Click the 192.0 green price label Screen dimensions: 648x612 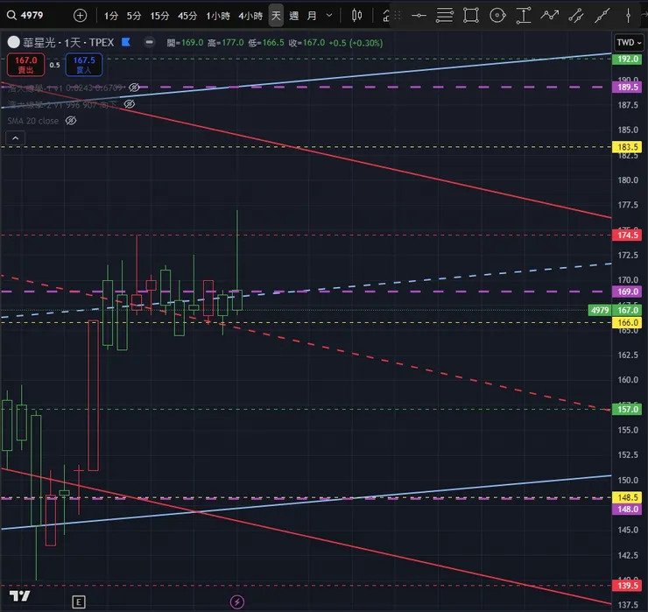click(x=627, y=59)
